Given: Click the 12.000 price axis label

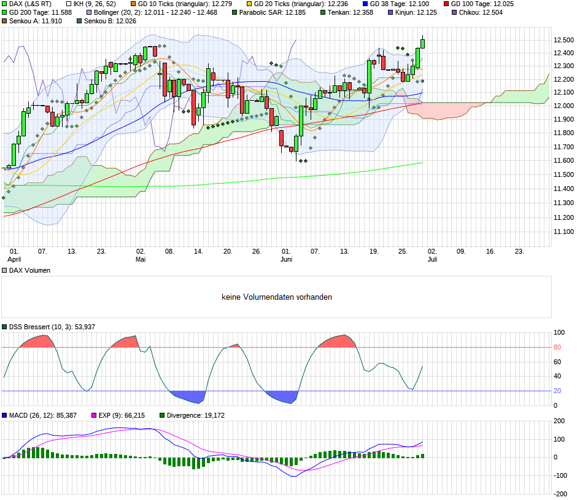Looking at the screenshot, I should point(563,106).
